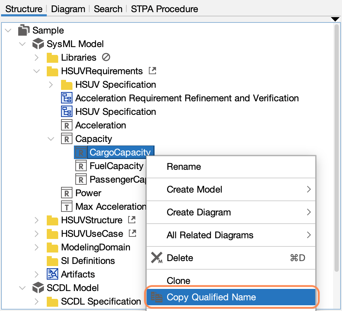This screenshot has width=342, height=311.
Task: Click the Max Acceleration test case icon
Action: click(x=67, y=207)
